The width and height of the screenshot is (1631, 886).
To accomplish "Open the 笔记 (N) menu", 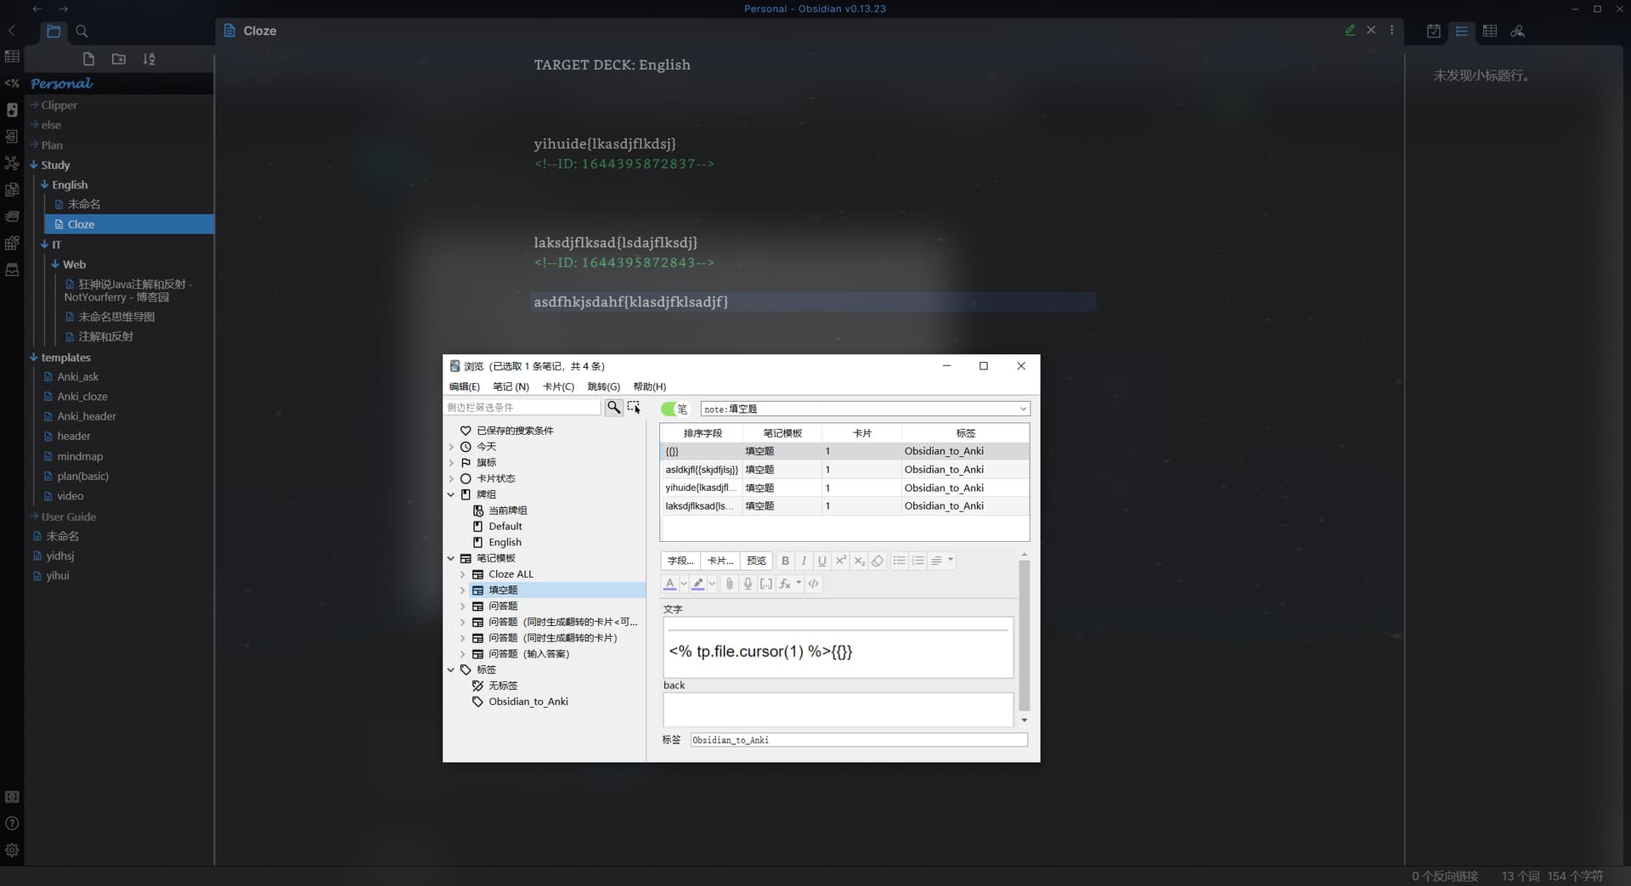I will pos(511,387).
